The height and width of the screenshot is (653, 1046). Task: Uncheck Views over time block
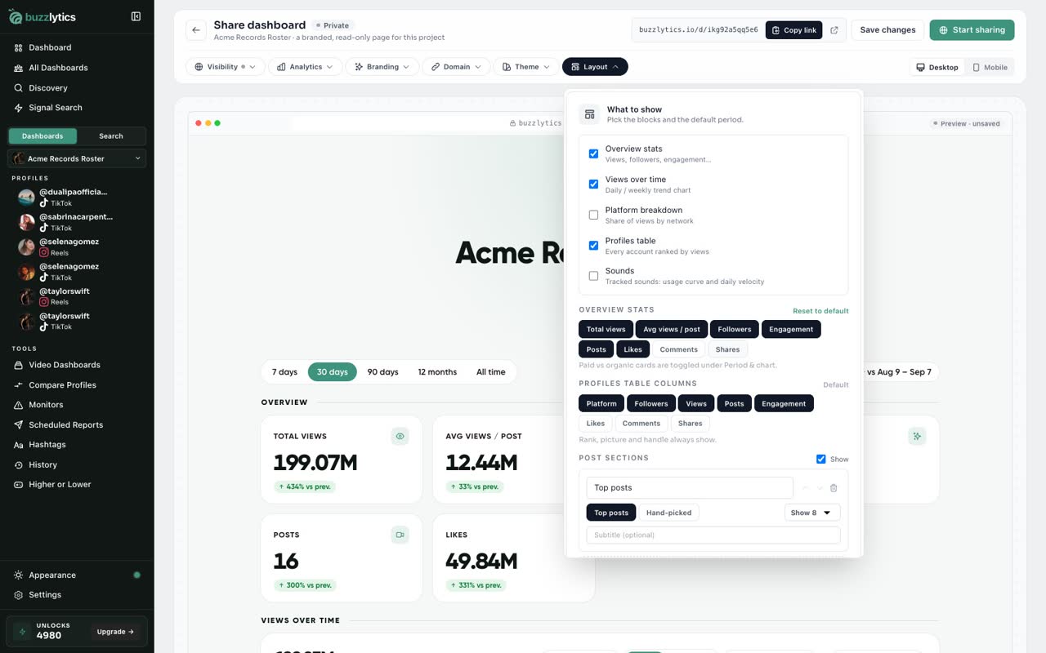(593, 184)
